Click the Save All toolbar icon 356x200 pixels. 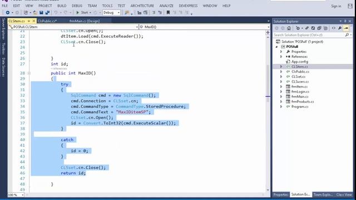[47, 13]
